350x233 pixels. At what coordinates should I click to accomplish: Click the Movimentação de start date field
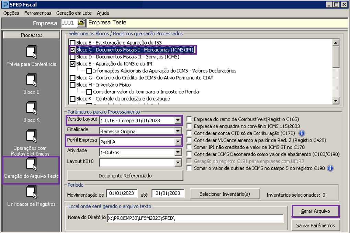(x=122, y=193)
